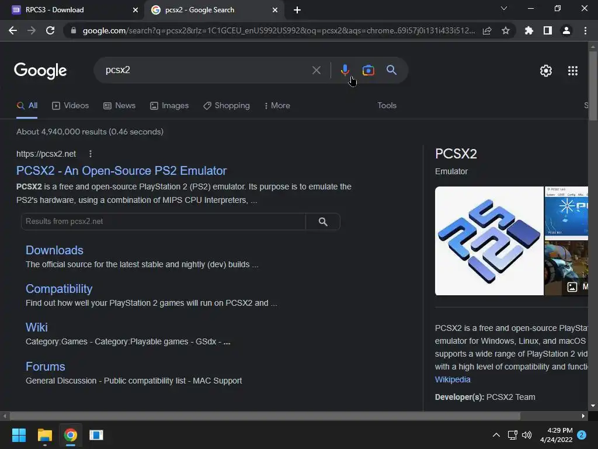Switch to News results
This screenshot has width=598, height=449.
[x=119, y=106]
